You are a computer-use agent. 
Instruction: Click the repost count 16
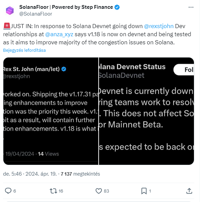61,191
